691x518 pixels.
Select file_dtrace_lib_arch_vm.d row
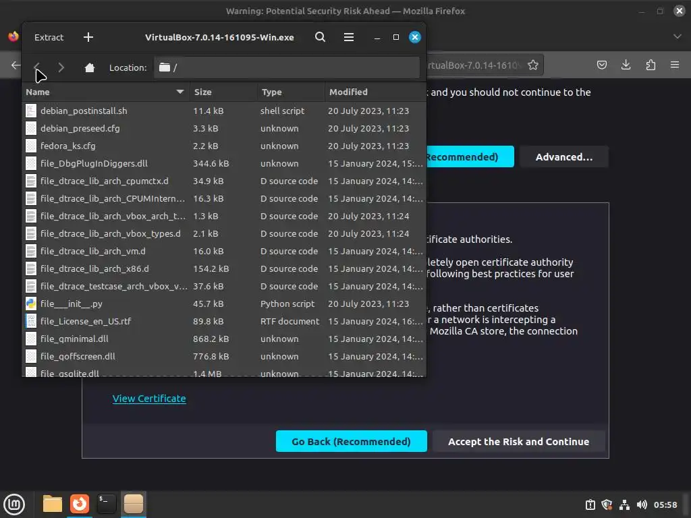224,251
